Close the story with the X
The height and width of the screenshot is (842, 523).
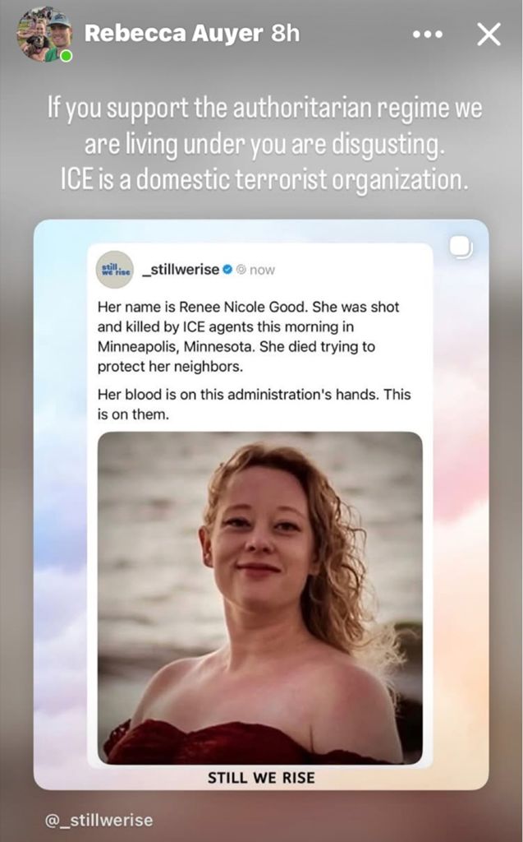pos(489,35)
